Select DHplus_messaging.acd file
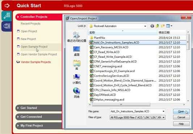The height and width of the screenshot is (134, 193). [x=109, y=100]
